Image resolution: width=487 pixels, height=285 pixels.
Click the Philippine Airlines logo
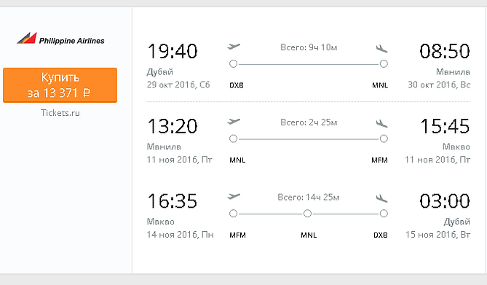[60, 39]
